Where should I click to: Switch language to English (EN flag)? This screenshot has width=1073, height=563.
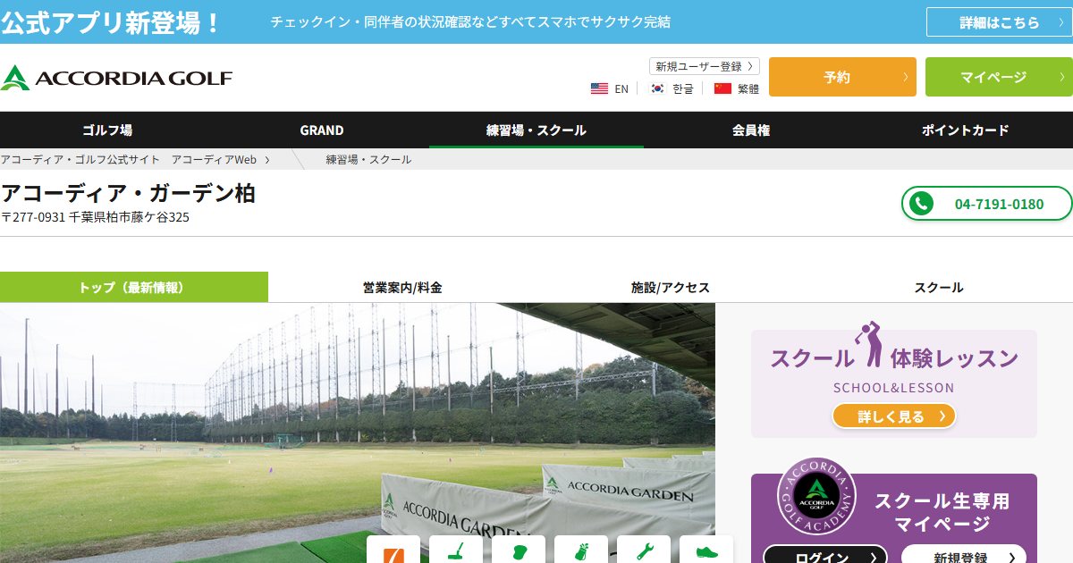coord(610,88)
